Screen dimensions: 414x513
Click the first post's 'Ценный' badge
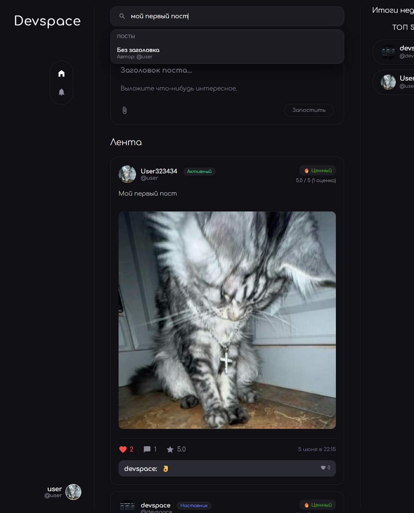pos(318,170)
